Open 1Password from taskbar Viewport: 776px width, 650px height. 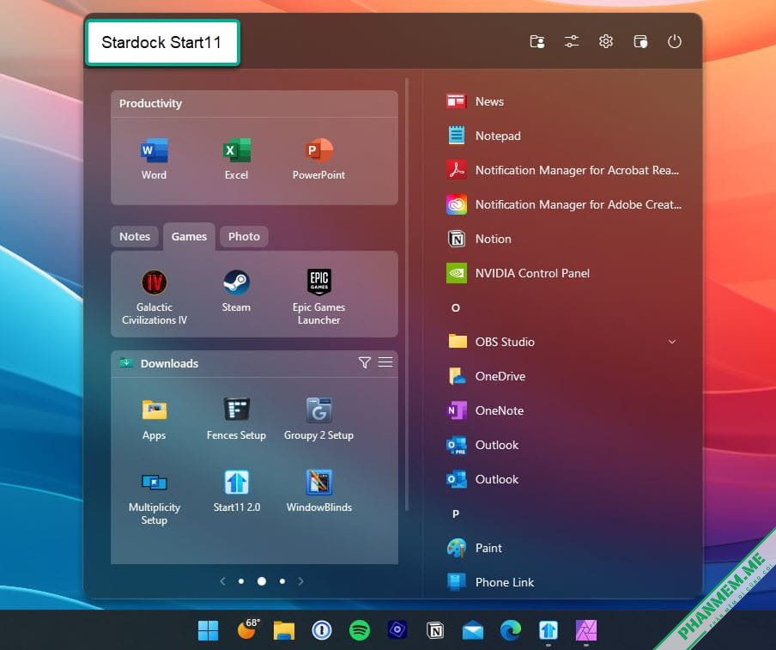point(322,630)
